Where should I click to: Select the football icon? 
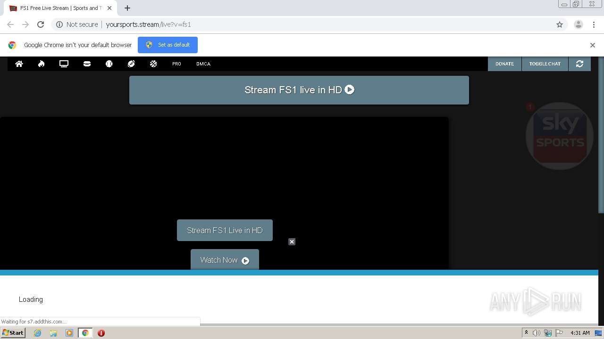[x=131, y=64]
